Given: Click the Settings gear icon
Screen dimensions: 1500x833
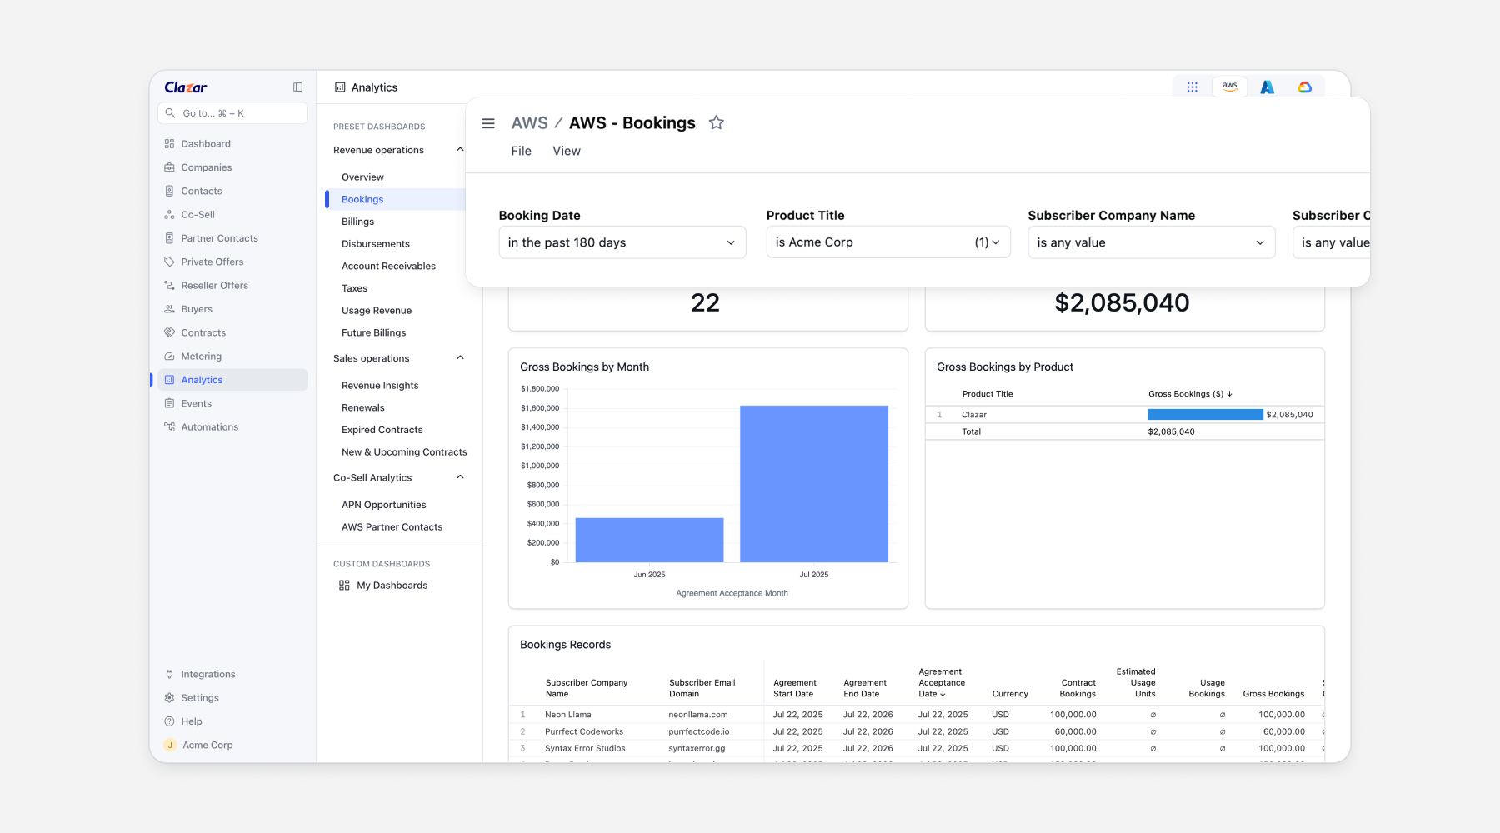Looking at the screenshot, I should pos(169,698).
